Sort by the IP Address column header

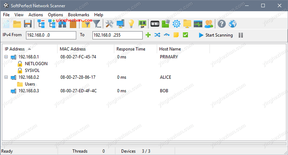(15, 49)
